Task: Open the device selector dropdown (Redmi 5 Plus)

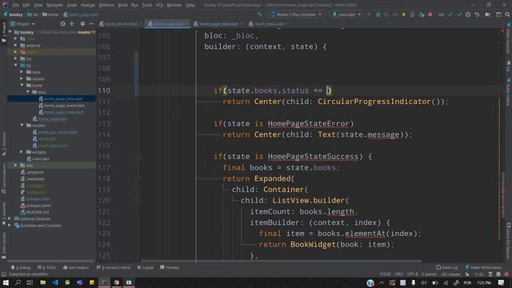Action: (x=296, y=14)
